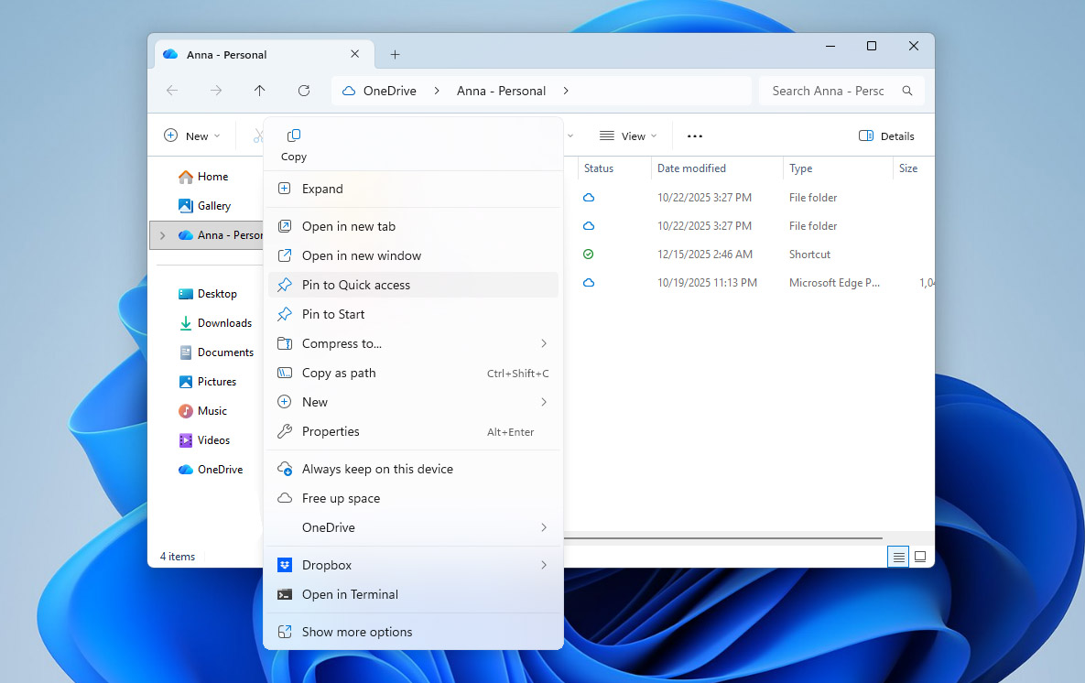Image resolution: width=1085 pixels, height=683 pixels.
Task: Expand the Compress to submenu
Action: coord(340,343)
